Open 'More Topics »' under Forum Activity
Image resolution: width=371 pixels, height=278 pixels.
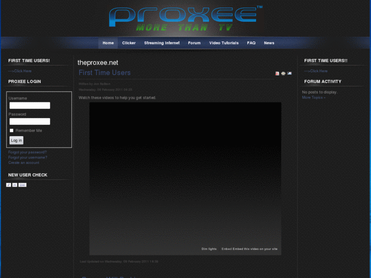[313, 97]
